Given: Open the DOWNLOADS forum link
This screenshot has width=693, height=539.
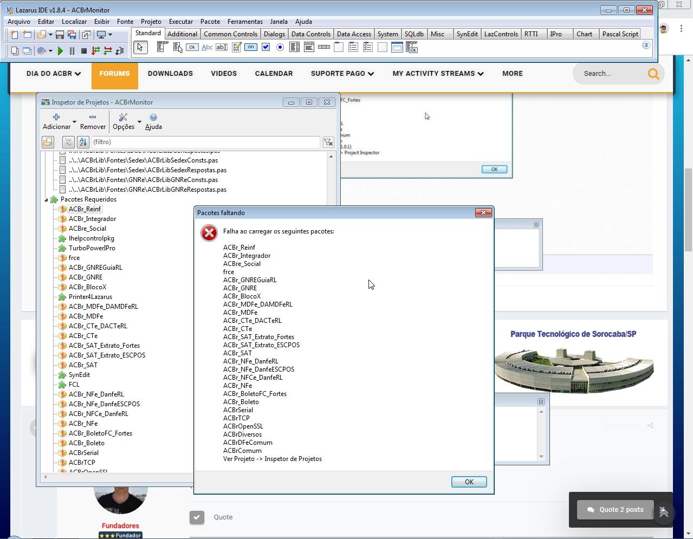Looking at the screenshot, I should click(x=170, y=74).
